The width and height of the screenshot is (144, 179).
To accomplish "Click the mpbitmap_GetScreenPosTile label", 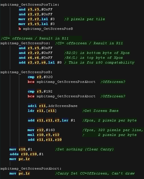I will coord(30,5).
